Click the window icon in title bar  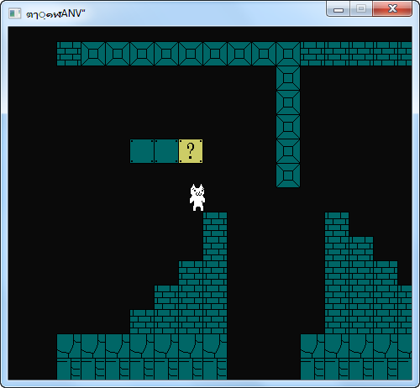point(14,13)
